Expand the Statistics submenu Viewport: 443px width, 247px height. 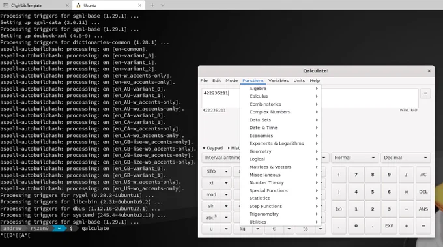pos(281,198)
